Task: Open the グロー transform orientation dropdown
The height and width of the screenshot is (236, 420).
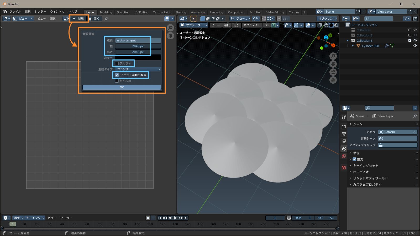Action: point(240,19)
